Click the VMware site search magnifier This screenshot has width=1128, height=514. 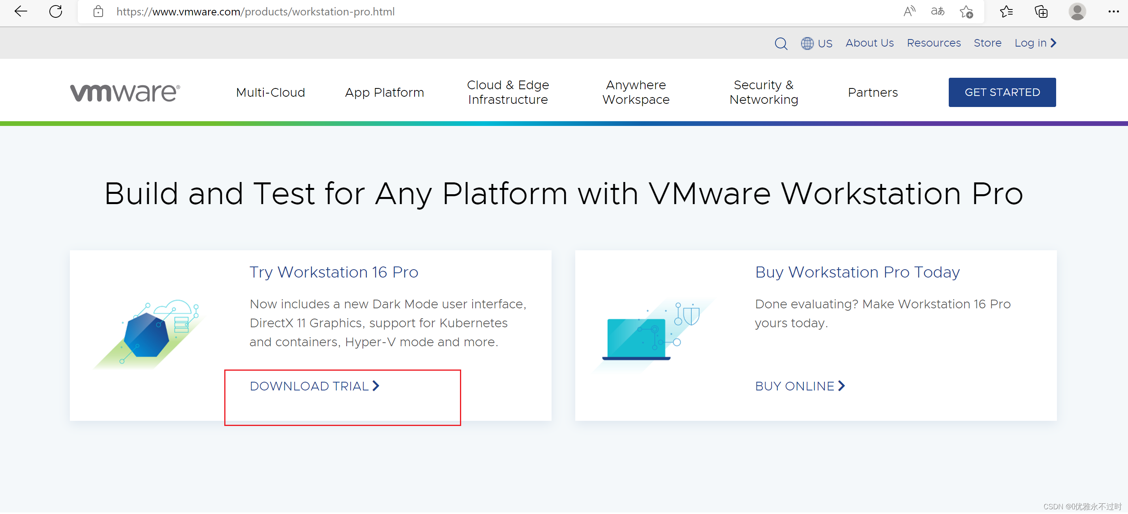781,43
